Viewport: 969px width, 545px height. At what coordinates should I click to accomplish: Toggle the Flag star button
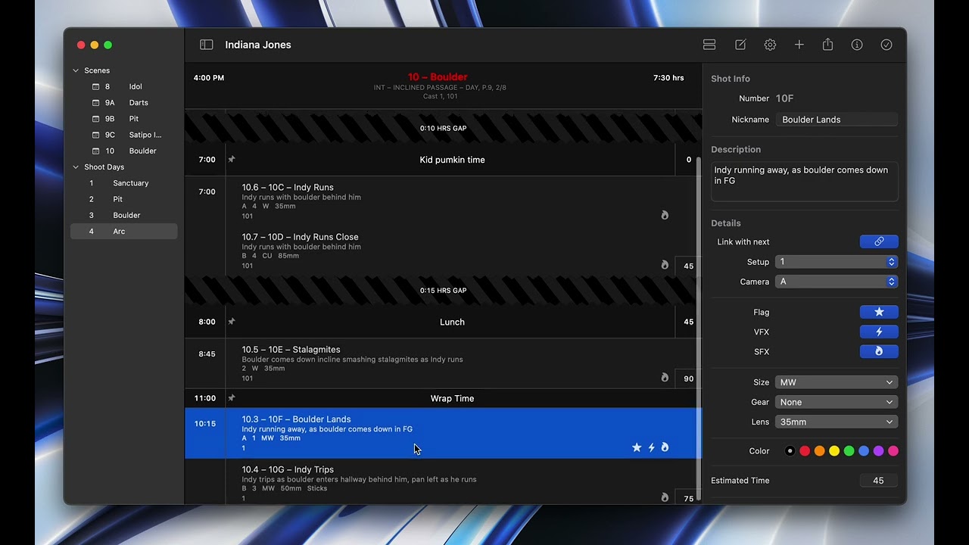point(879,312)
